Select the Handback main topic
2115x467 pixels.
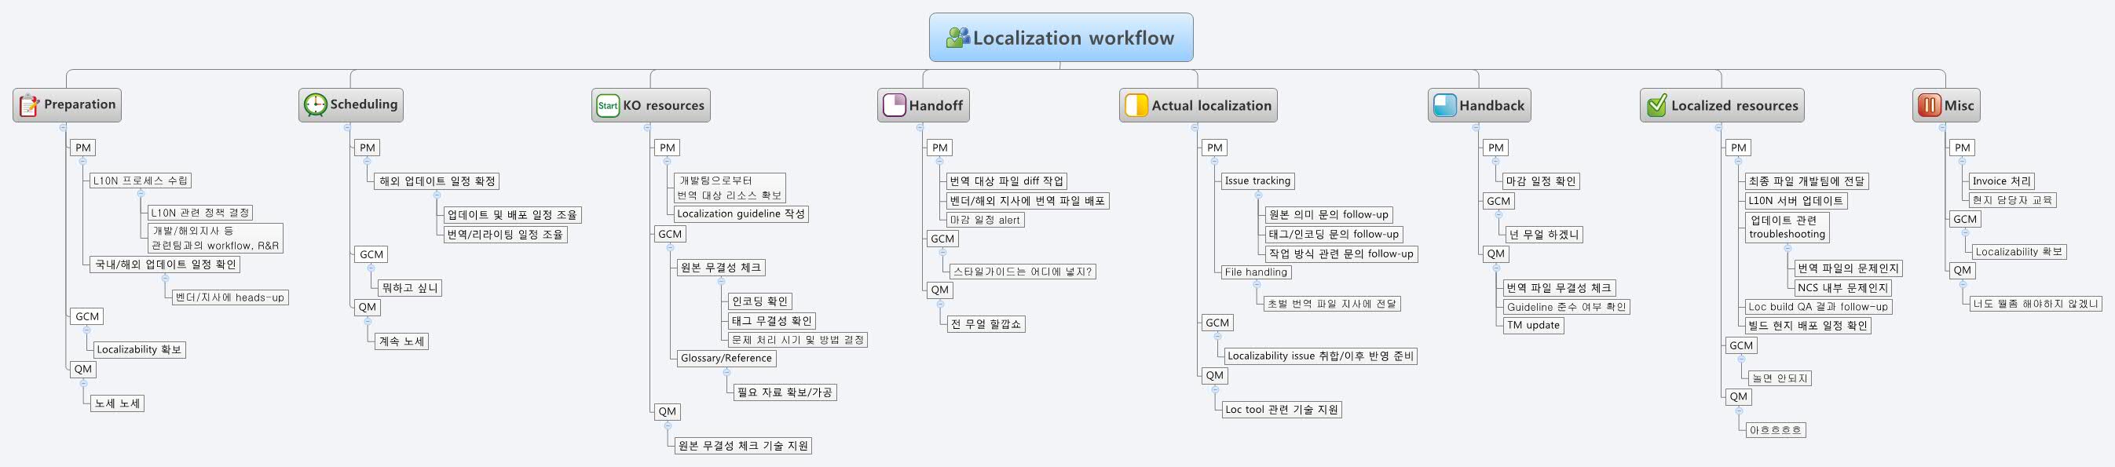click(1480, 105)
